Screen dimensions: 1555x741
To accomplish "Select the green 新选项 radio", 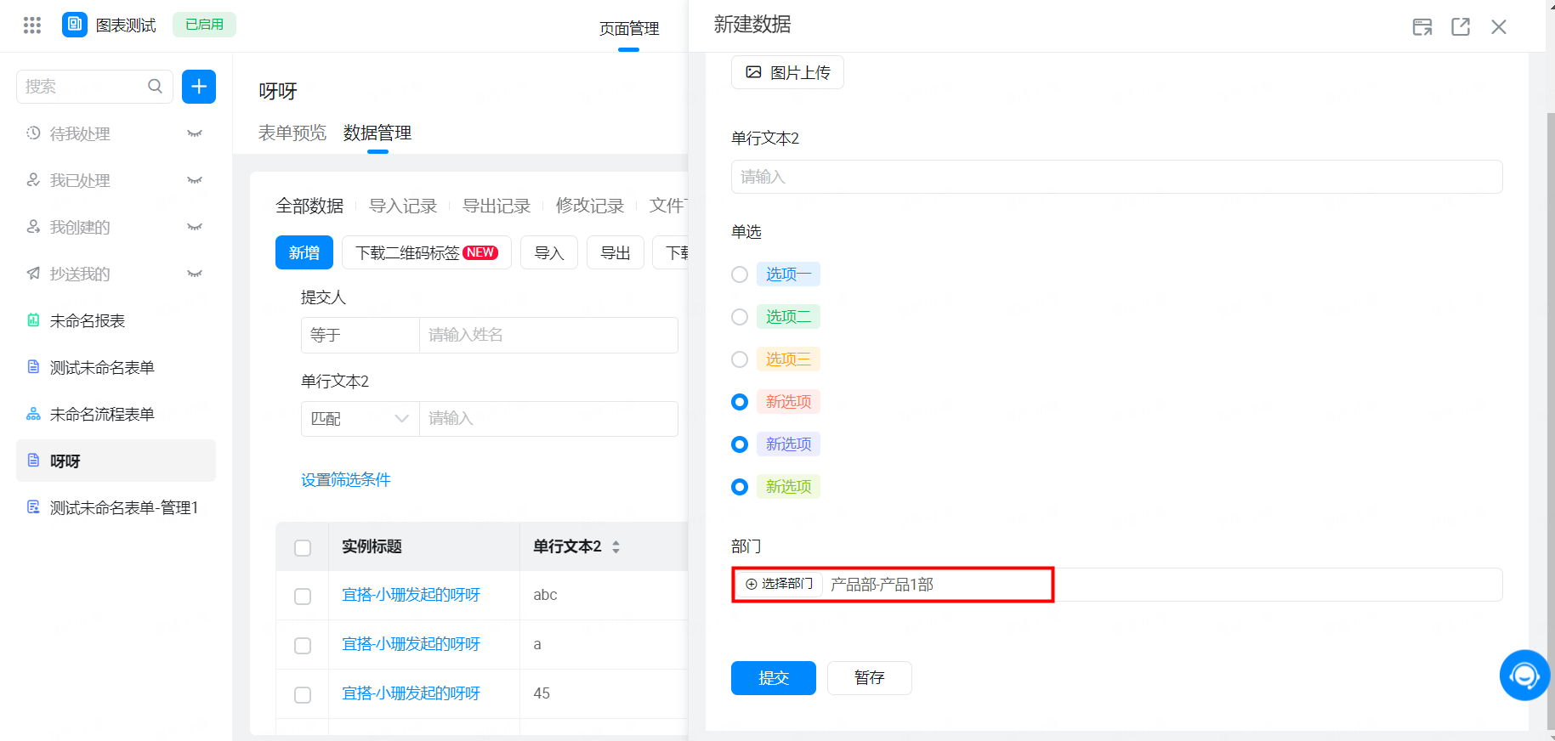I will (740, 487).
